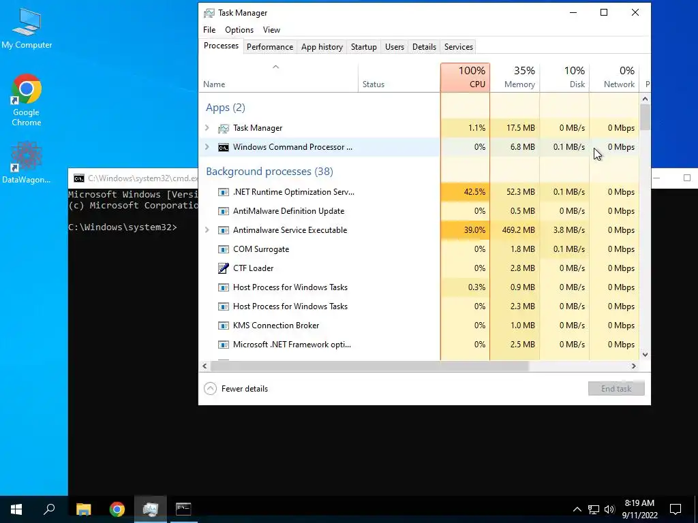698x523 pixels.
Task: Open File Explorer from taskbar
Action: pyautogui.click(x=83, y=509)
